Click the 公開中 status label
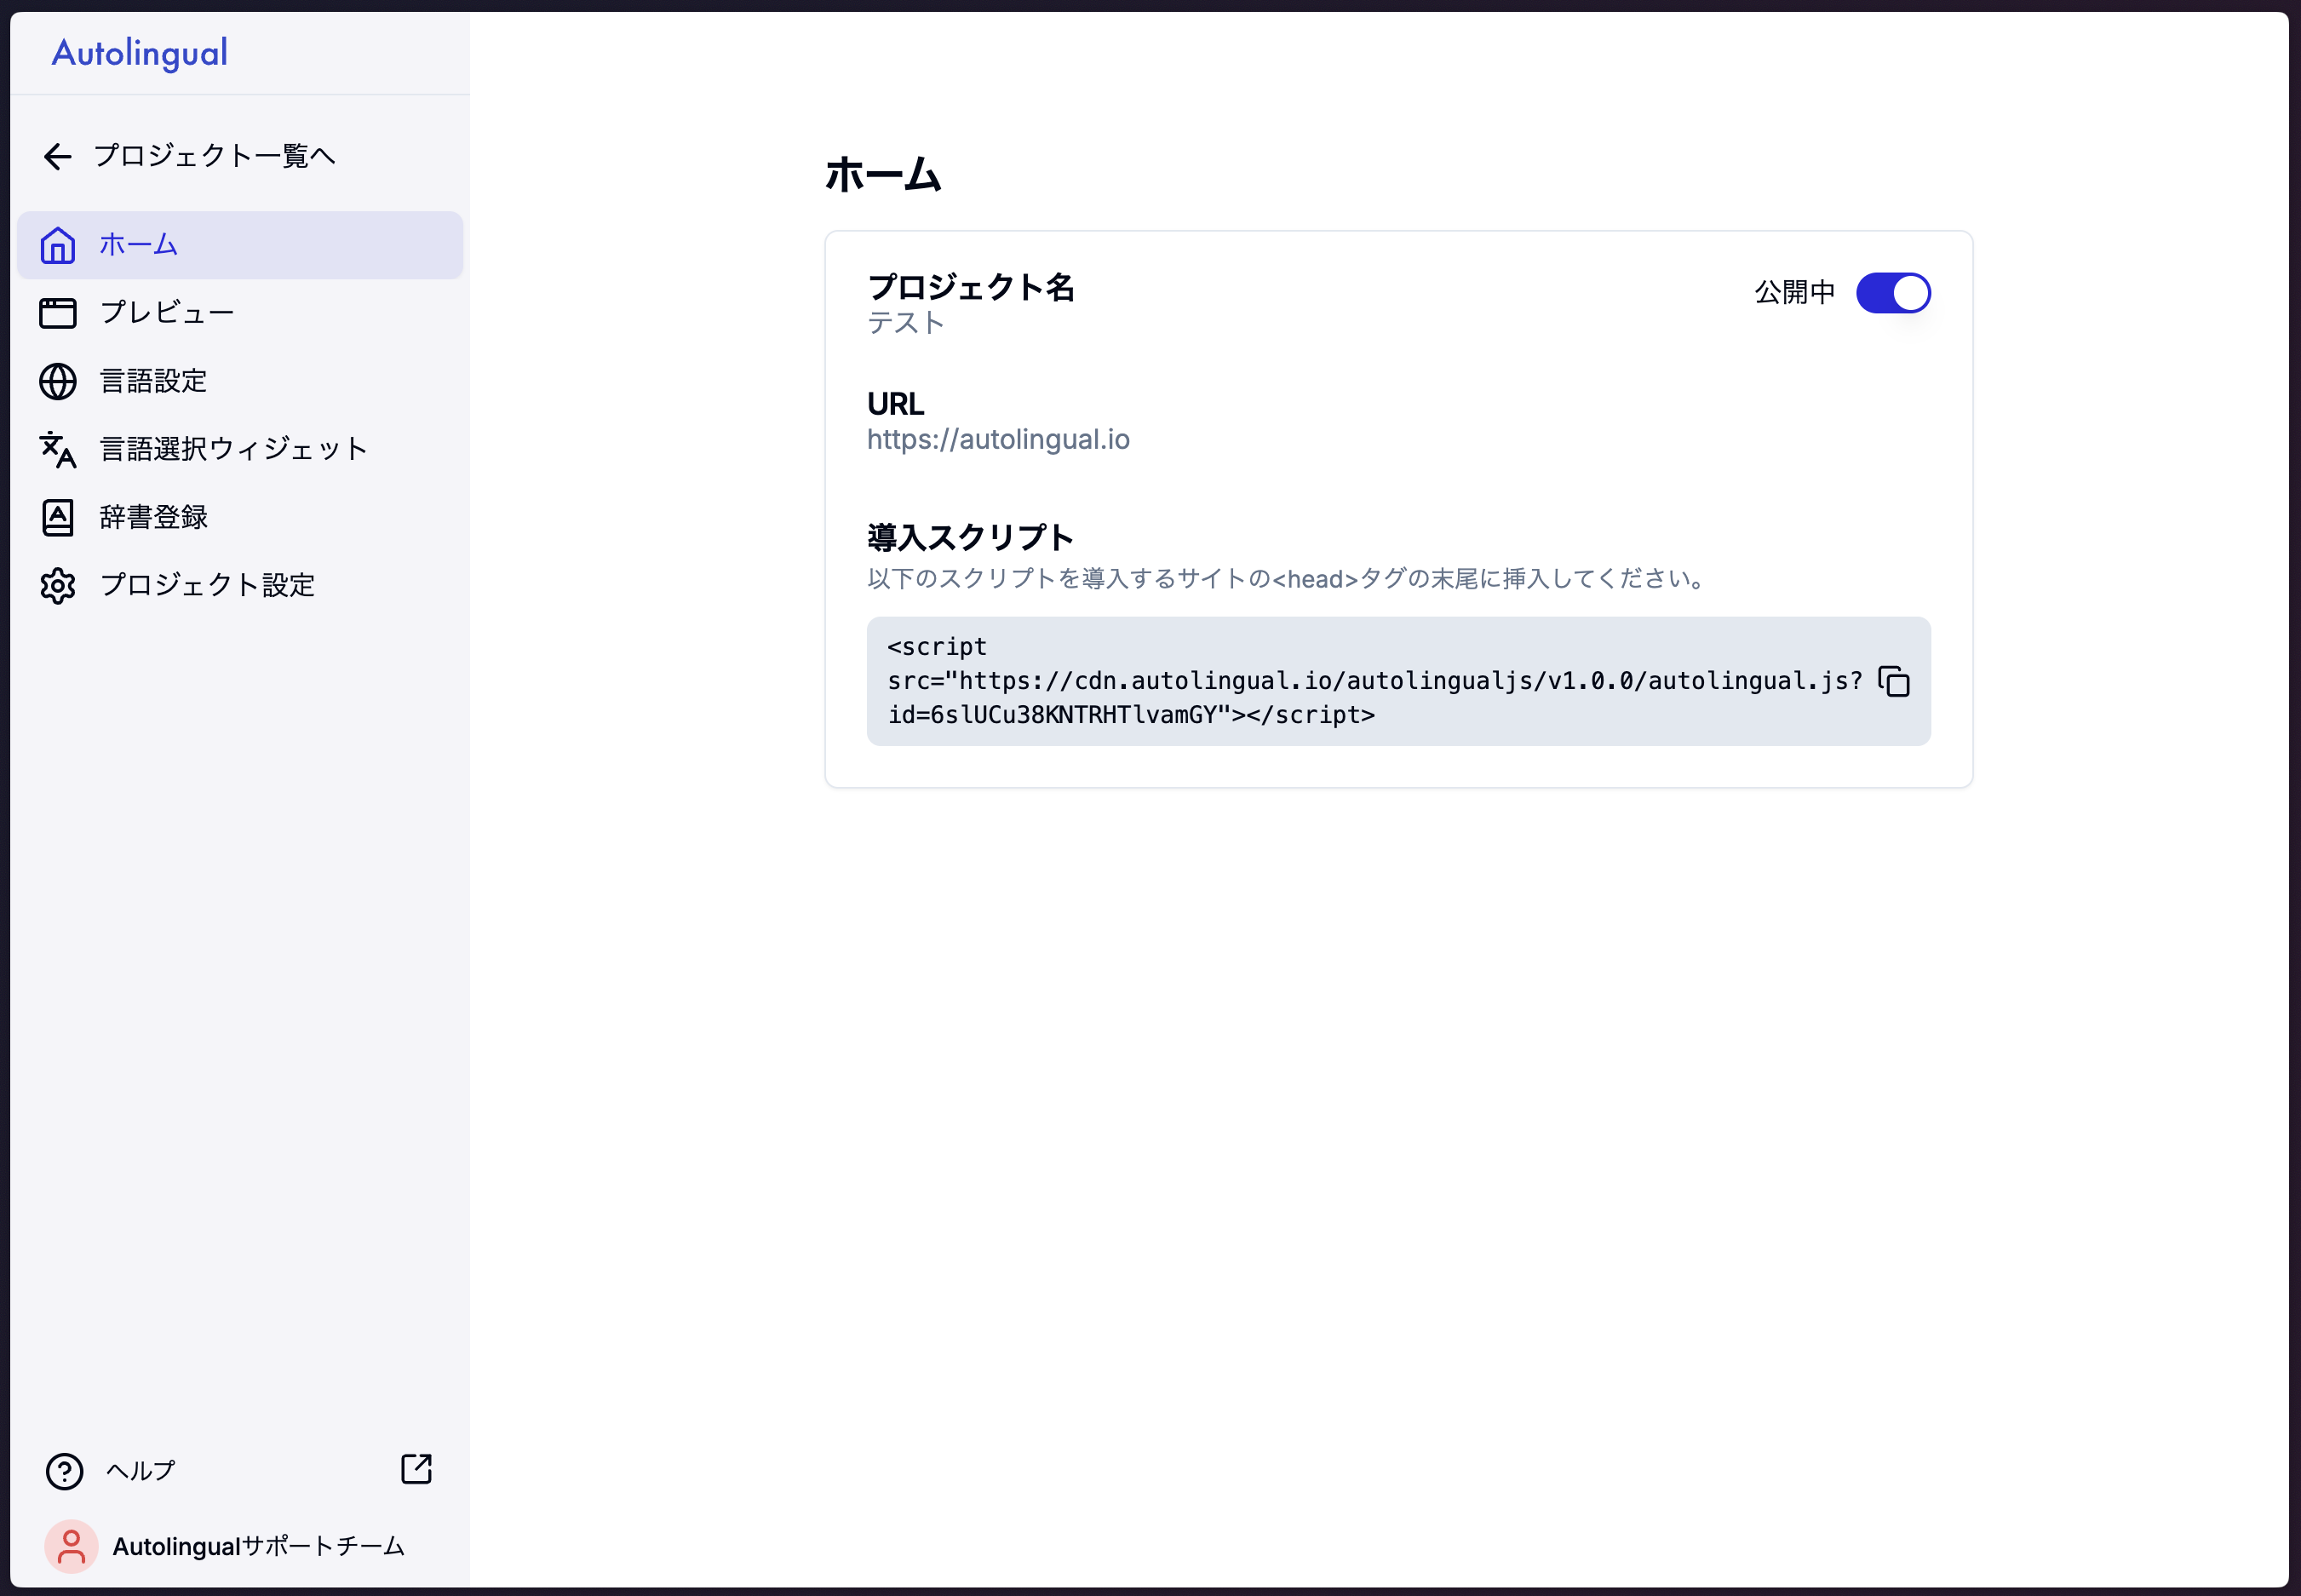Image resolution: width=2301 pixels, height=1596 pixels. tap(1795, 292)
